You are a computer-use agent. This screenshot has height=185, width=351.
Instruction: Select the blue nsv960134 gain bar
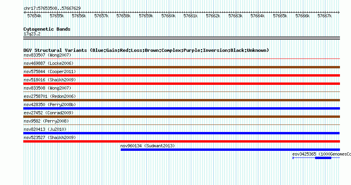[x=230, y=150]
